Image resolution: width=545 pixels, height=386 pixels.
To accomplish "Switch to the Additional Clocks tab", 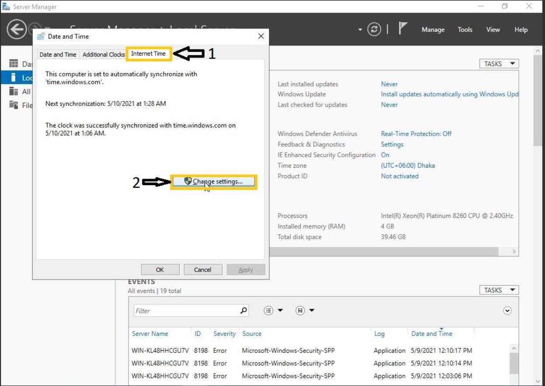I will tap(104, 55).
